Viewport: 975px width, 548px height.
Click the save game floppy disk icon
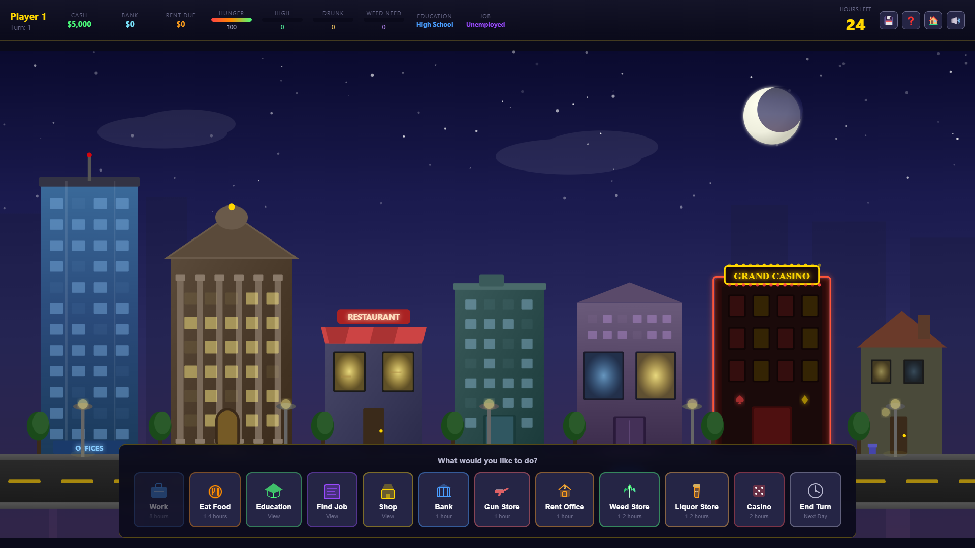click(x=888, y=21)
